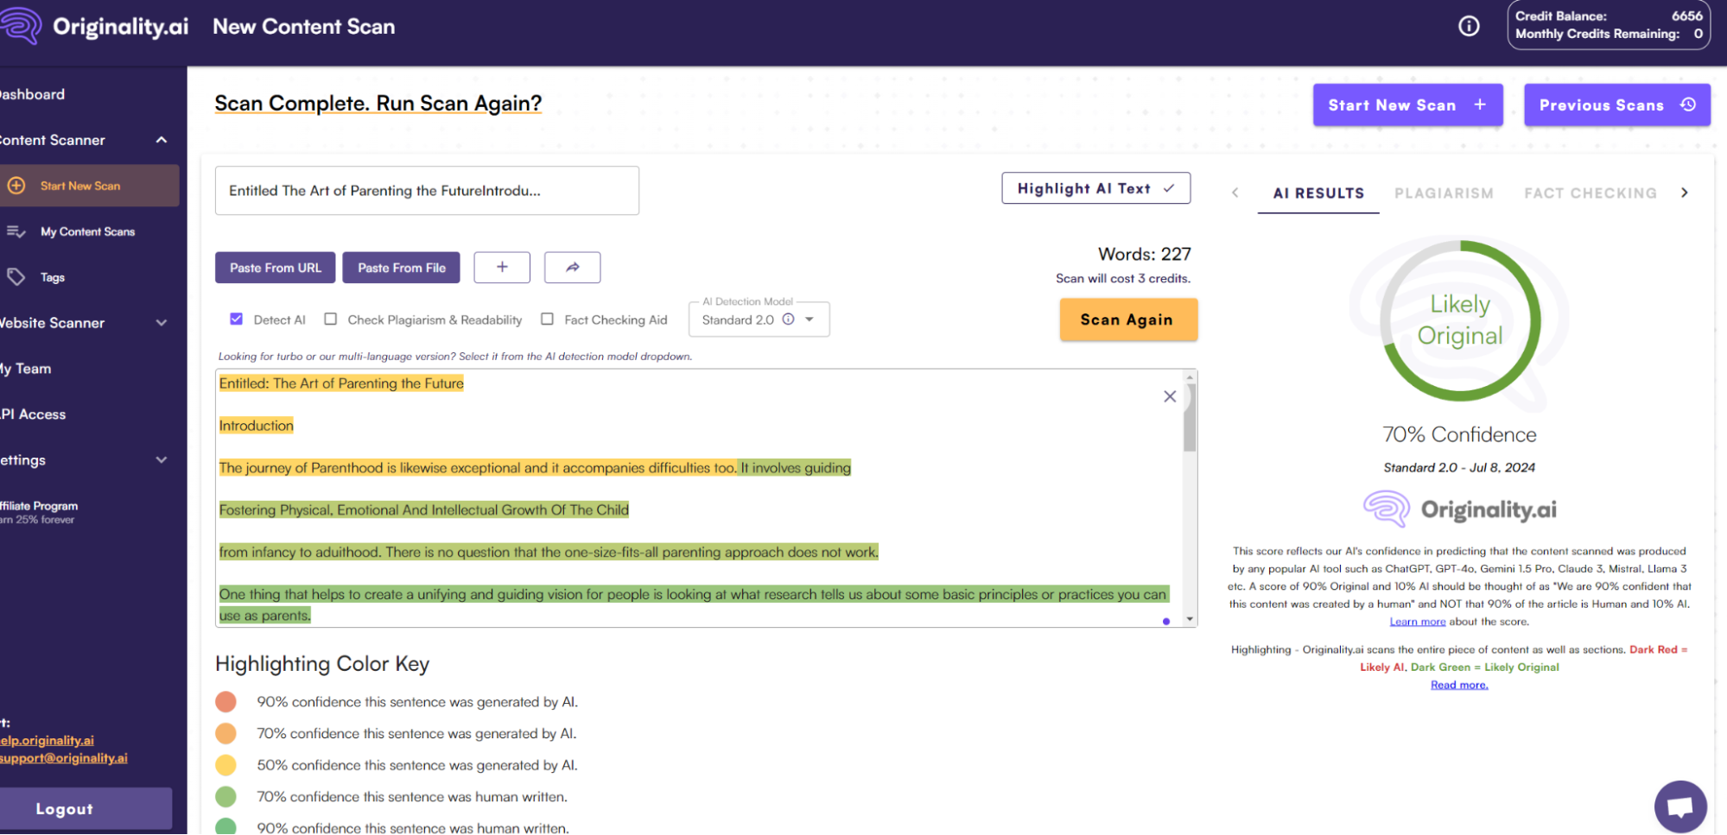
Task: Click the Originality.ai brain logo in header
Action: [x=22, y=26]
